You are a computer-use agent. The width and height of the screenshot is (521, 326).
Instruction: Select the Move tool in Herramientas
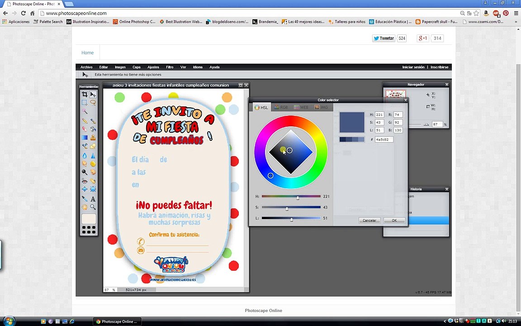(93, 95)
